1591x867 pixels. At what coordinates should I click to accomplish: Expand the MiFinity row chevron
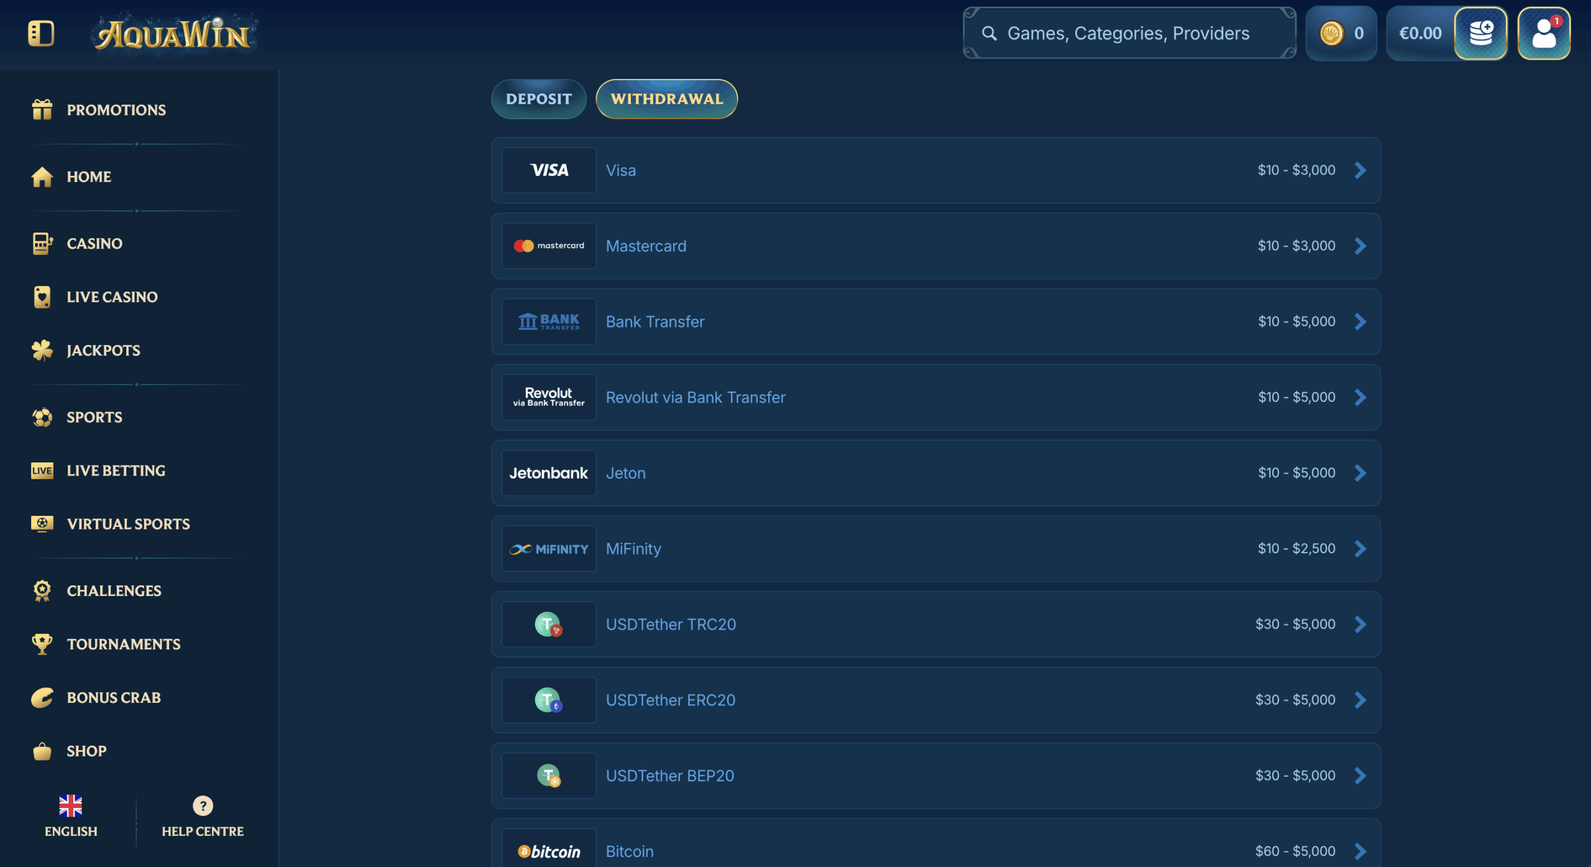tap(1360, 549)
